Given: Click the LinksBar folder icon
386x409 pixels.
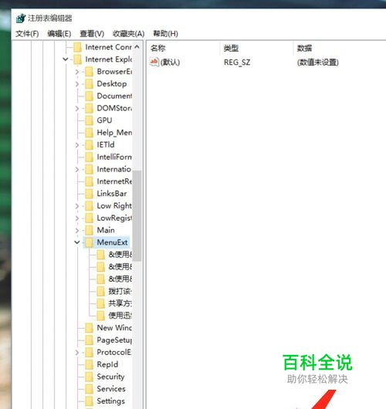Looking at the screenshot, I should [90, 194].
